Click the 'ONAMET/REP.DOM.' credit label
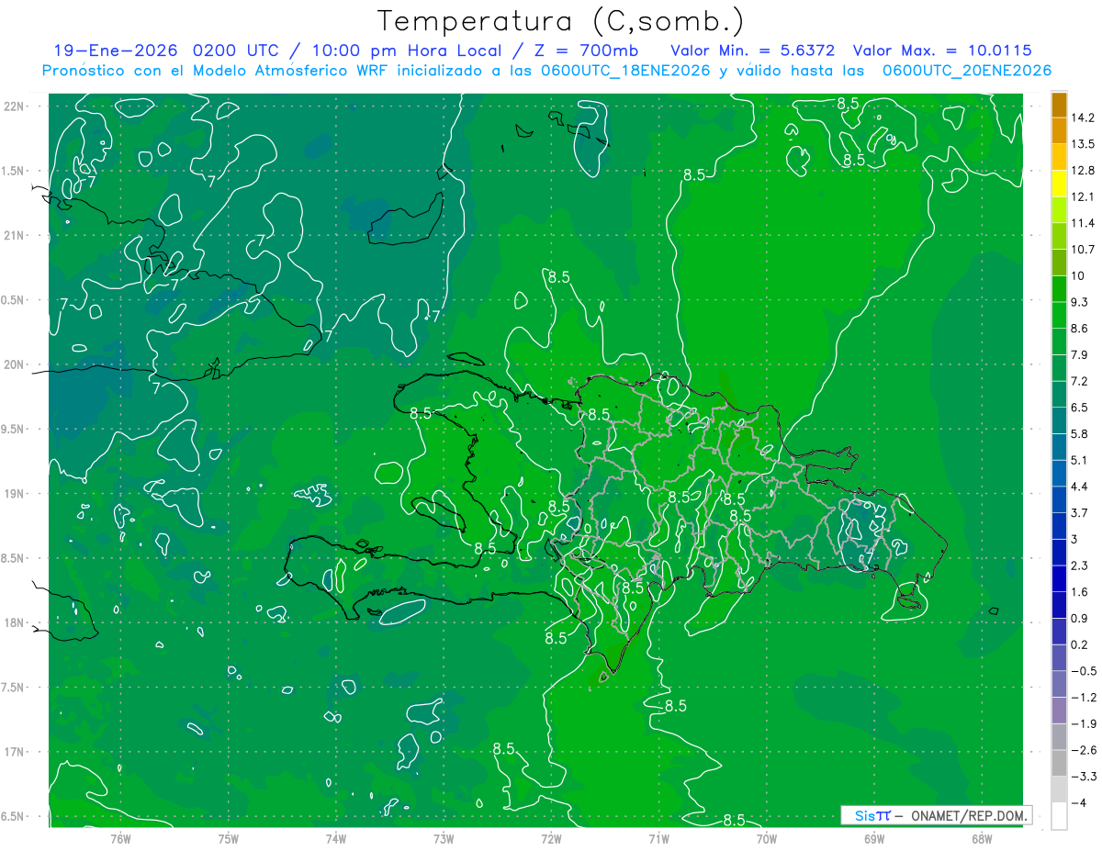The height and width of the screenshot is (851, 1102). click(x=970, y=815)
